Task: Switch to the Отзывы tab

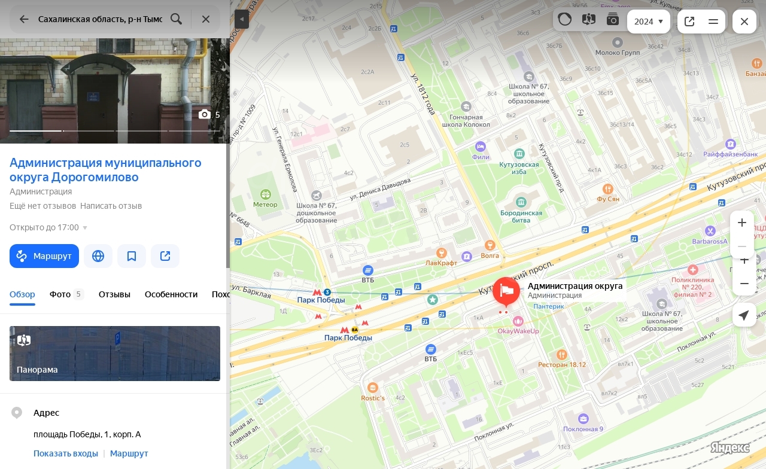Action: (x=114, y=294)
